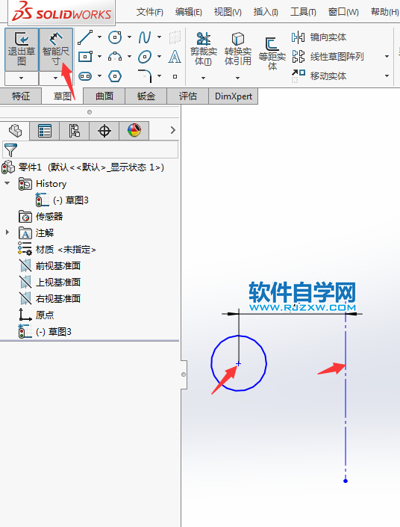
Task: Select 草图3 under History folder
Action: (x=62, y=200)
